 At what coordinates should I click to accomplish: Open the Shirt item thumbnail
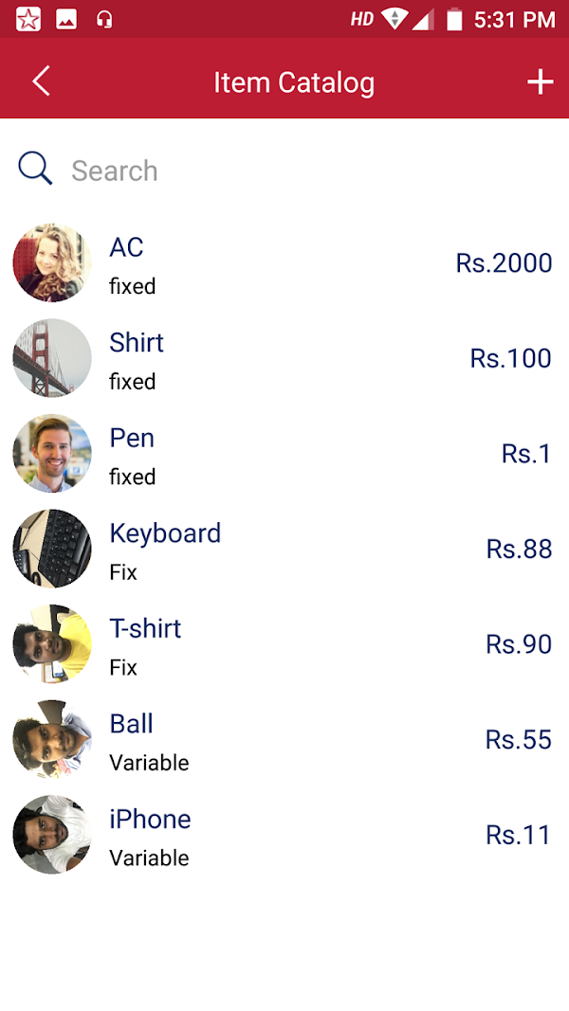pyautogui.click(x=52, y=358)
